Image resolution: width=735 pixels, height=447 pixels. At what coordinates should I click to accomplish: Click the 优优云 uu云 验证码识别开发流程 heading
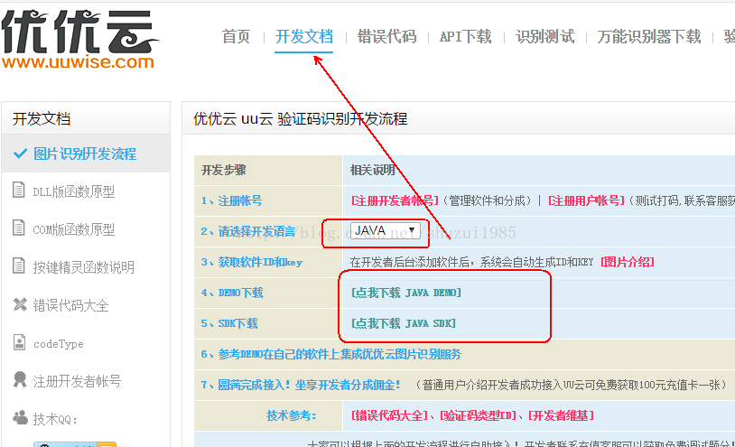coord(300,119)
